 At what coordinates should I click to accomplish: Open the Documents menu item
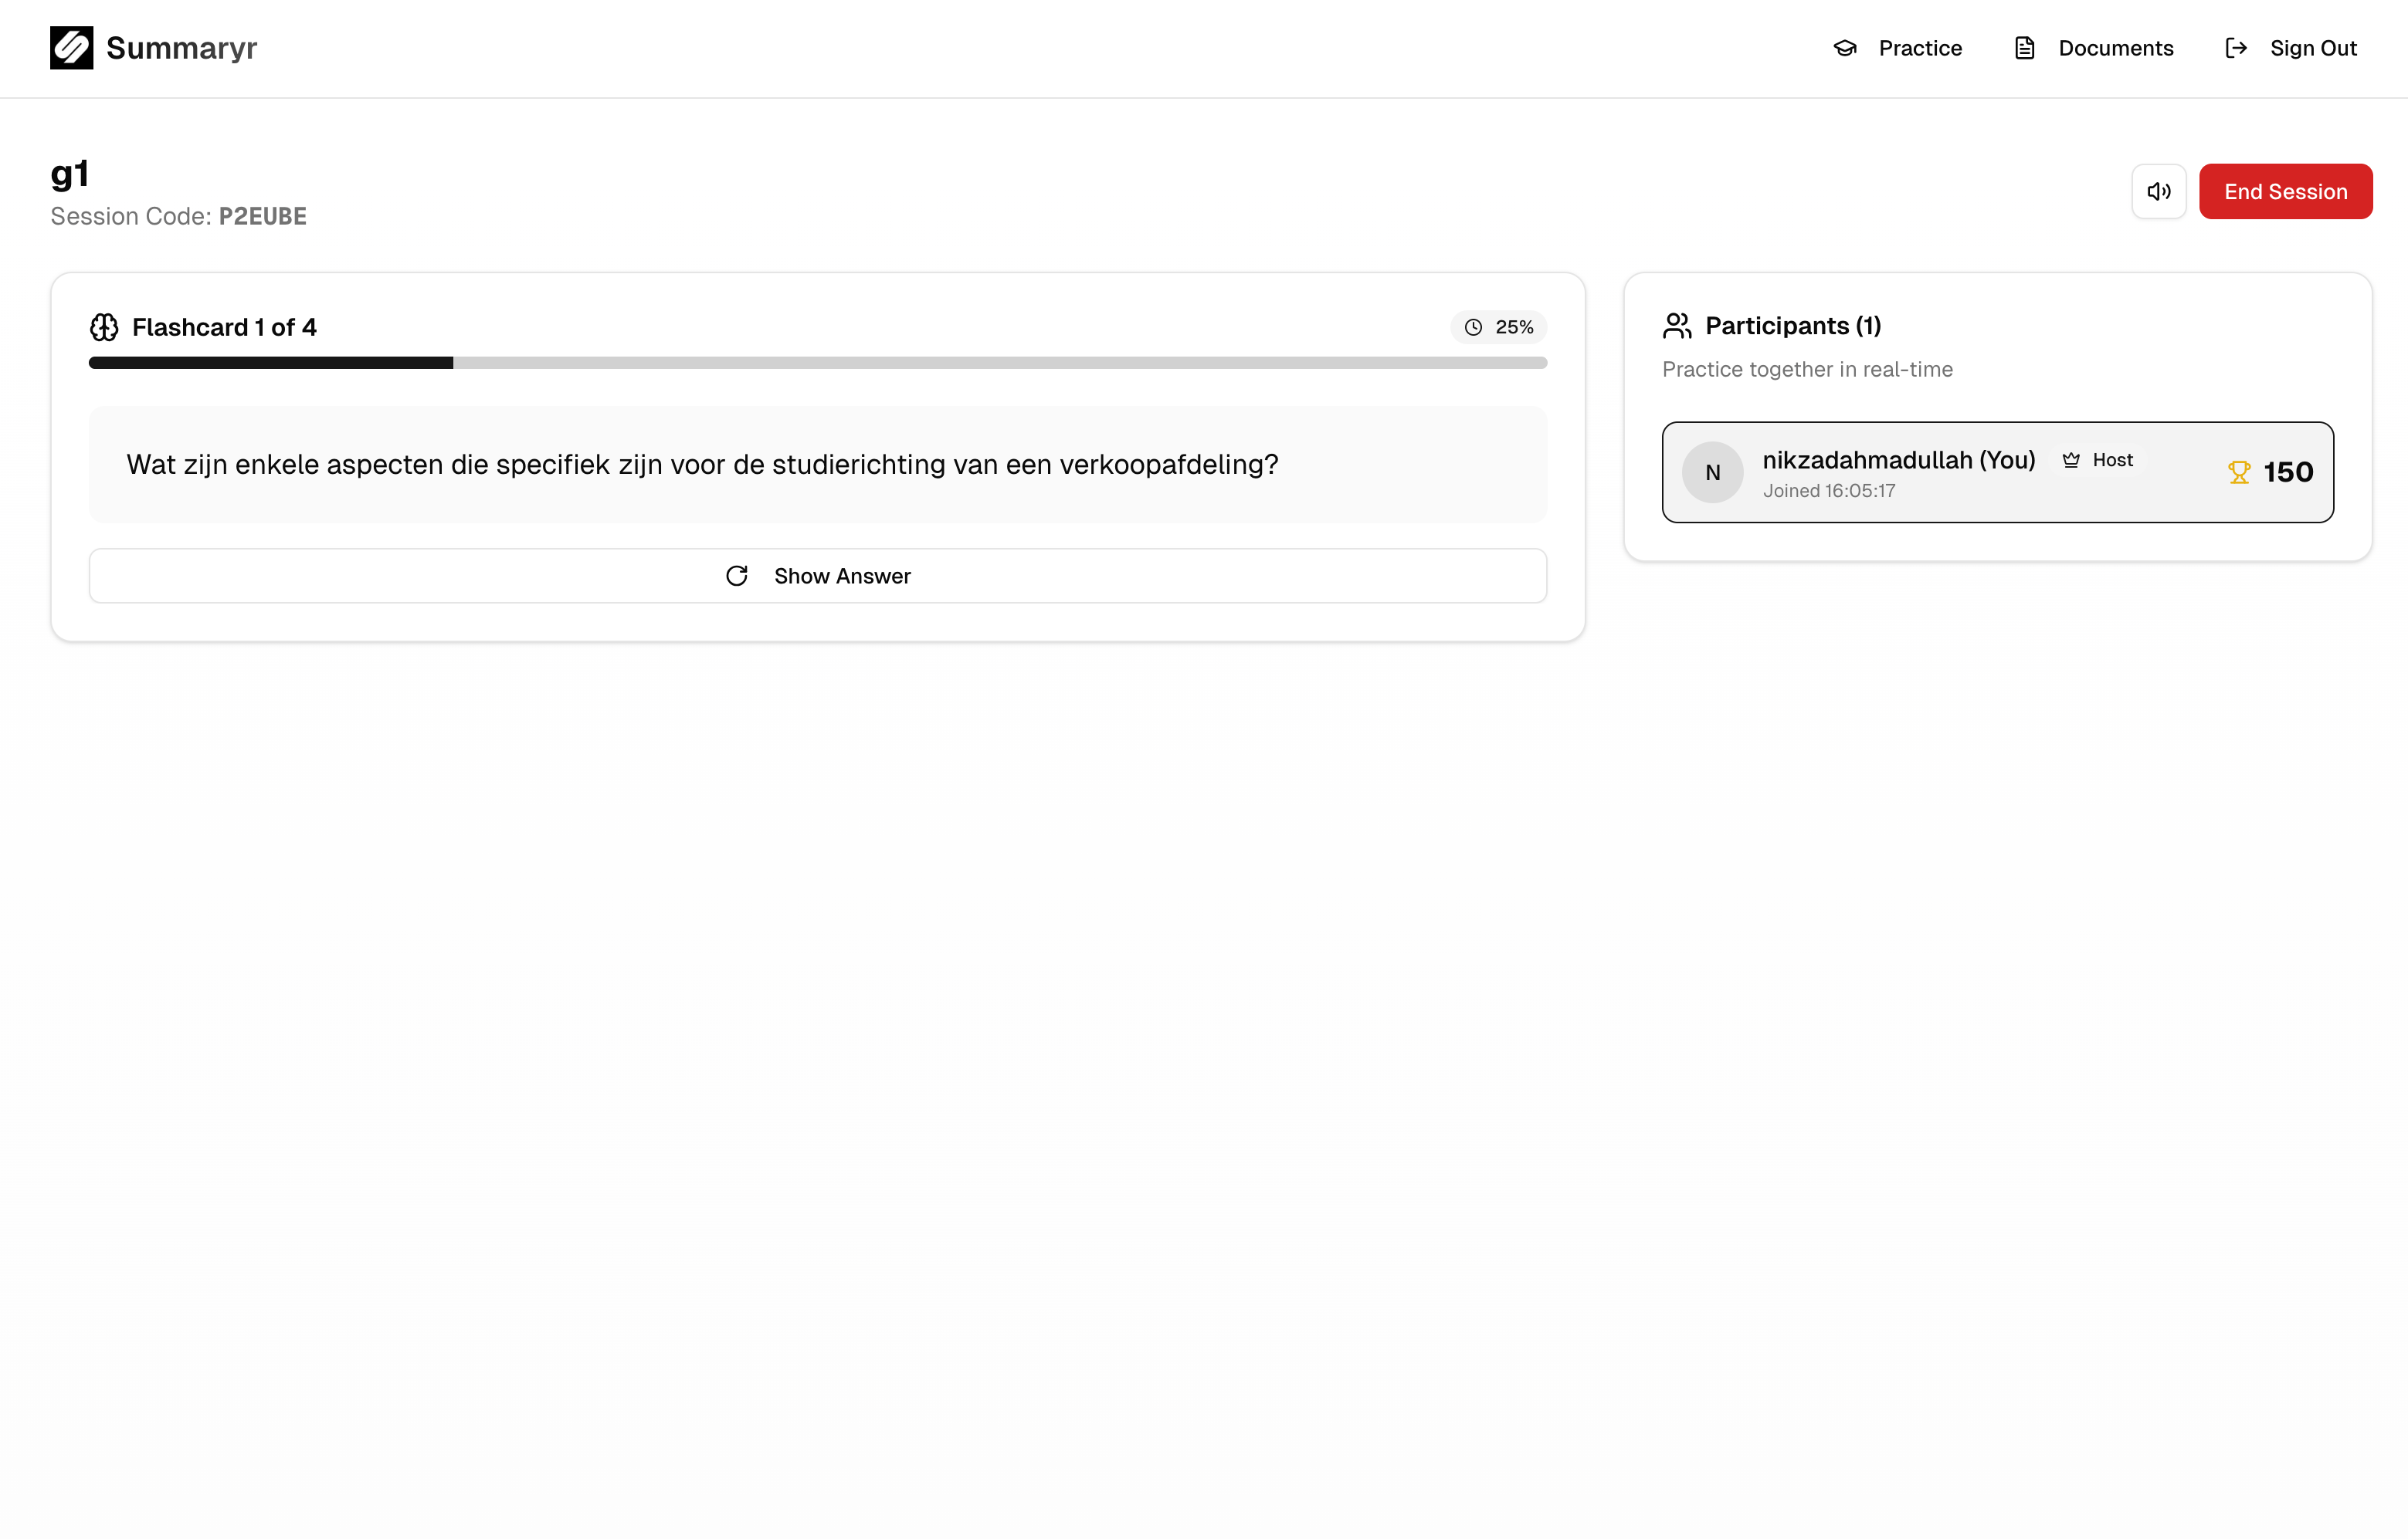click(2115, 48)
